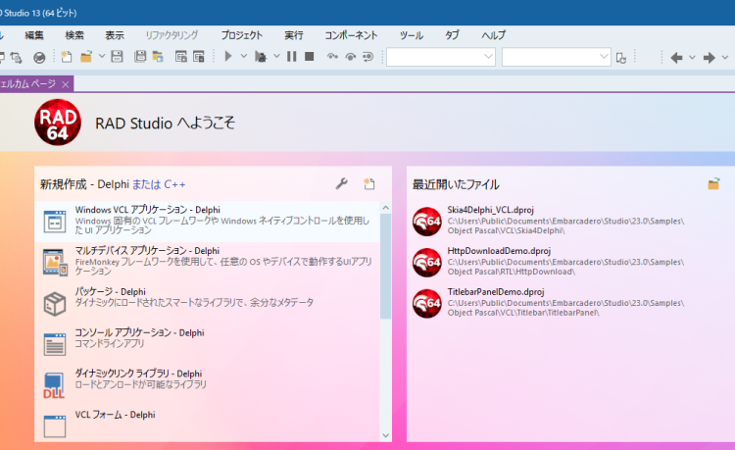This screenshot has height=450, width=735.
Task: Select マルチデバイス アプリケーション - Delphi
Action: (207, 263)
